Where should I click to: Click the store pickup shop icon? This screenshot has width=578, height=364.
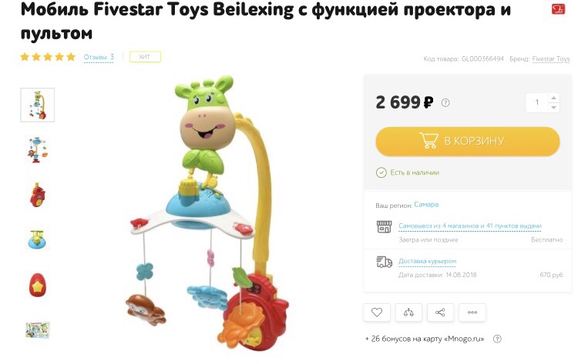coord(384,227)
